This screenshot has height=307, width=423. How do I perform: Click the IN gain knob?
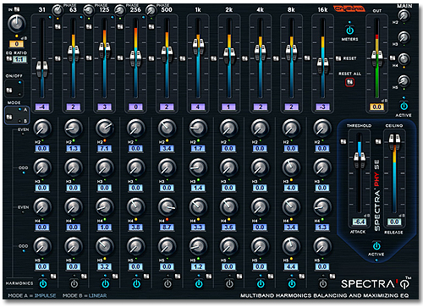(x=17, y=24)
